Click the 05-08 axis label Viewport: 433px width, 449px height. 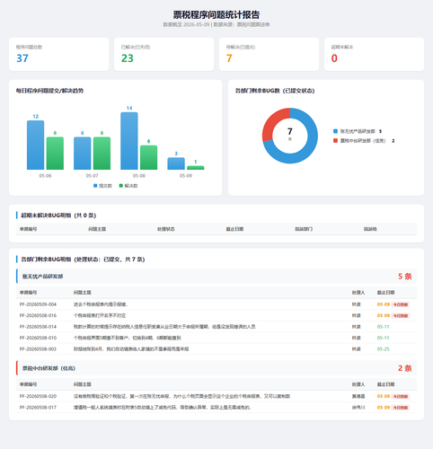(139, 176)
